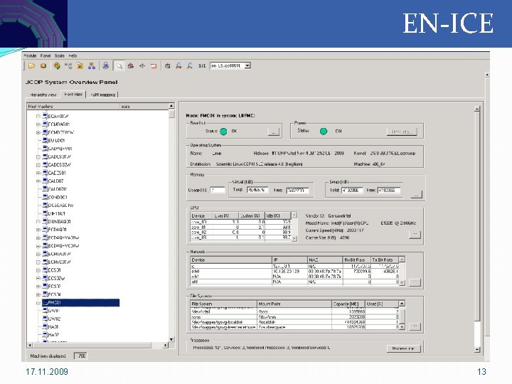Click the zoom-in magnifier toolbar icon

[x=179, y=66]
